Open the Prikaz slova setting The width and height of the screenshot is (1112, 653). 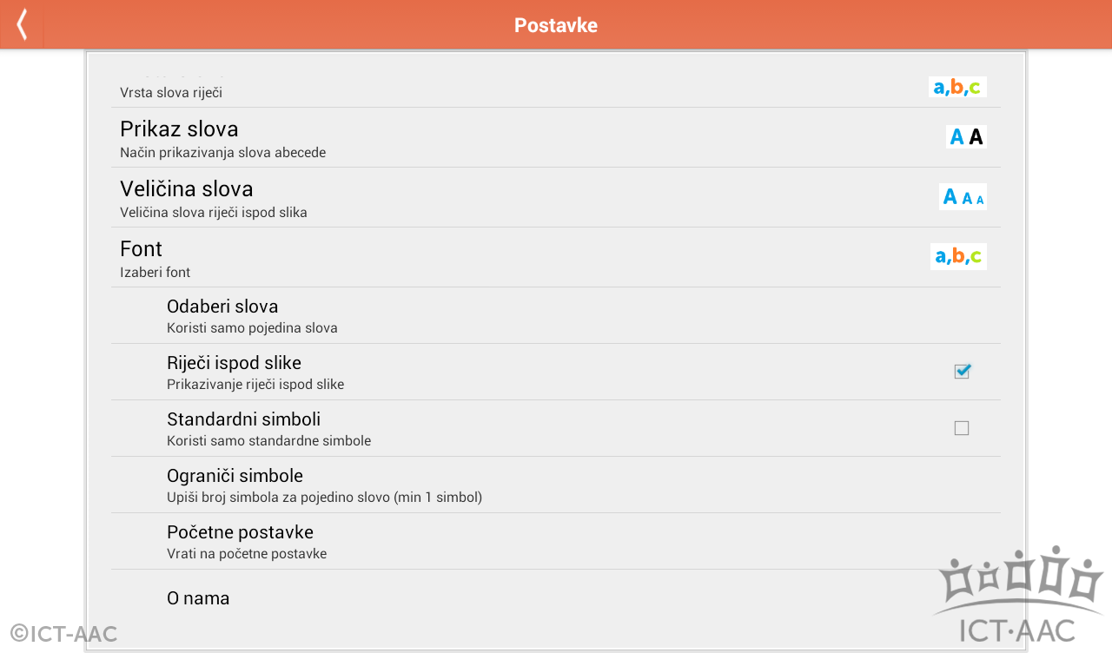click(x=556, y=138)
